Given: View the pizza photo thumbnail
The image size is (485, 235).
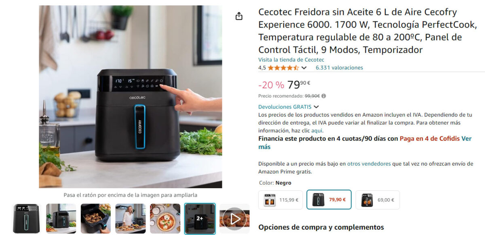Looking at the screenshot, I should [165, 219].
